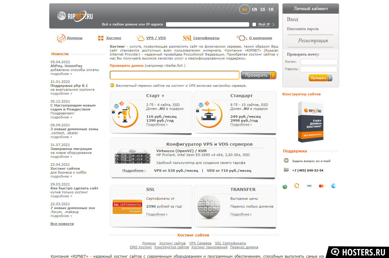Open the 3 новые доменные зоны headline

pos(74,129)
